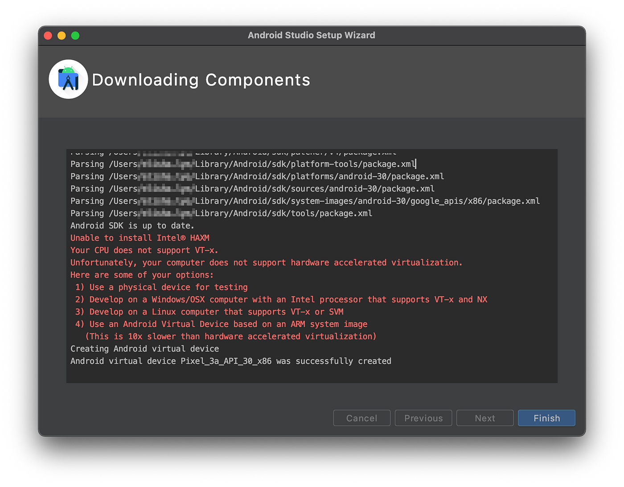
Task: Click the Cancel button
Action: point(362,418)
